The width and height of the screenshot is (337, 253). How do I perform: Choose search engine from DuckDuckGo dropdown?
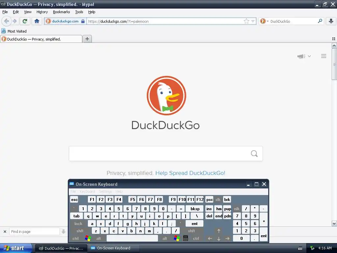tap(264, 21)
